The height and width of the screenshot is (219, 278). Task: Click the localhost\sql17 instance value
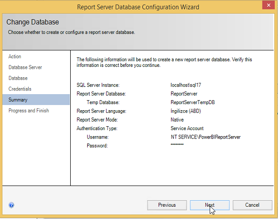186,85
